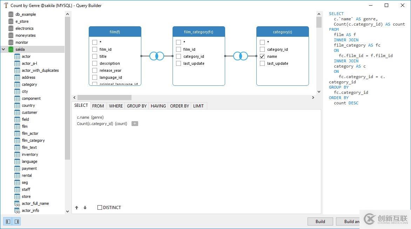Viewport: 411px width, 229px height.
Task: Click the Build button
Action: [320, 221]
